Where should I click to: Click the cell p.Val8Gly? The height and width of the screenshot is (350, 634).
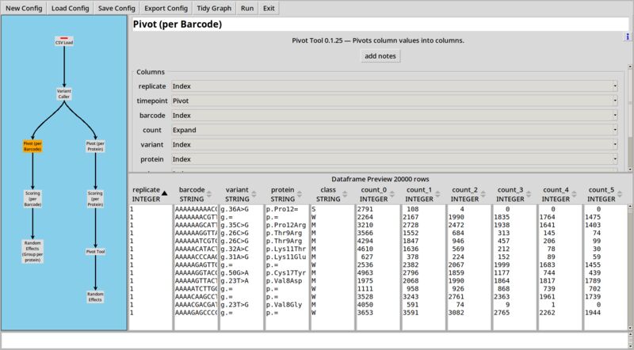[284, 305]
